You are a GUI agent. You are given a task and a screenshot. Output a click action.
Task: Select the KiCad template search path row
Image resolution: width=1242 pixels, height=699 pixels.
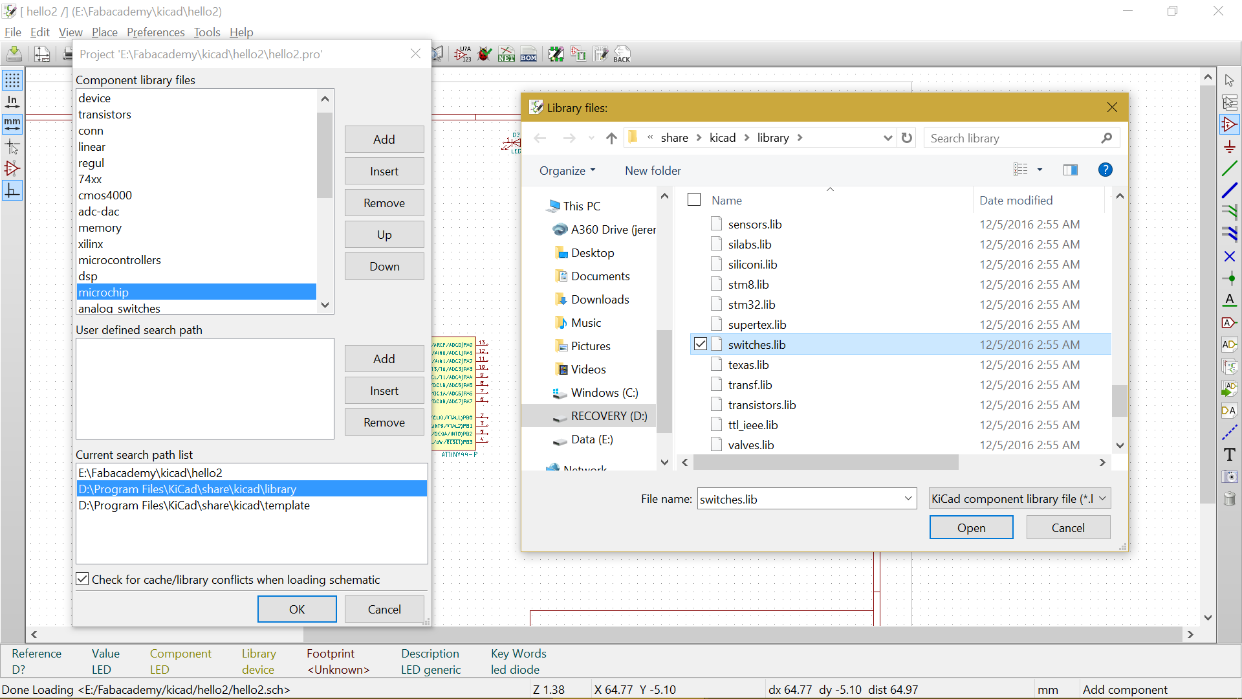pos(252,505)
